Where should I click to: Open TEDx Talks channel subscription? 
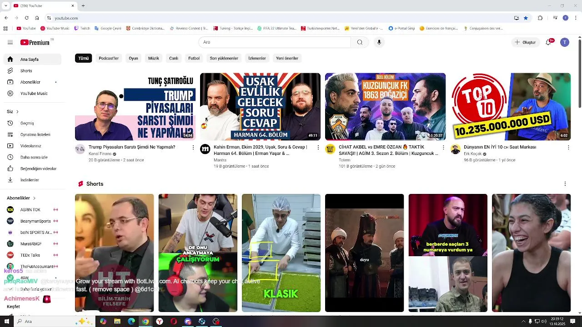[32, 255]
